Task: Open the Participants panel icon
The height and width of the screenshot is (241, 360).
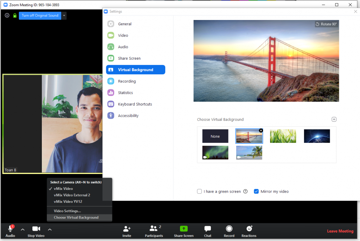Action: (x=154, y=229)
